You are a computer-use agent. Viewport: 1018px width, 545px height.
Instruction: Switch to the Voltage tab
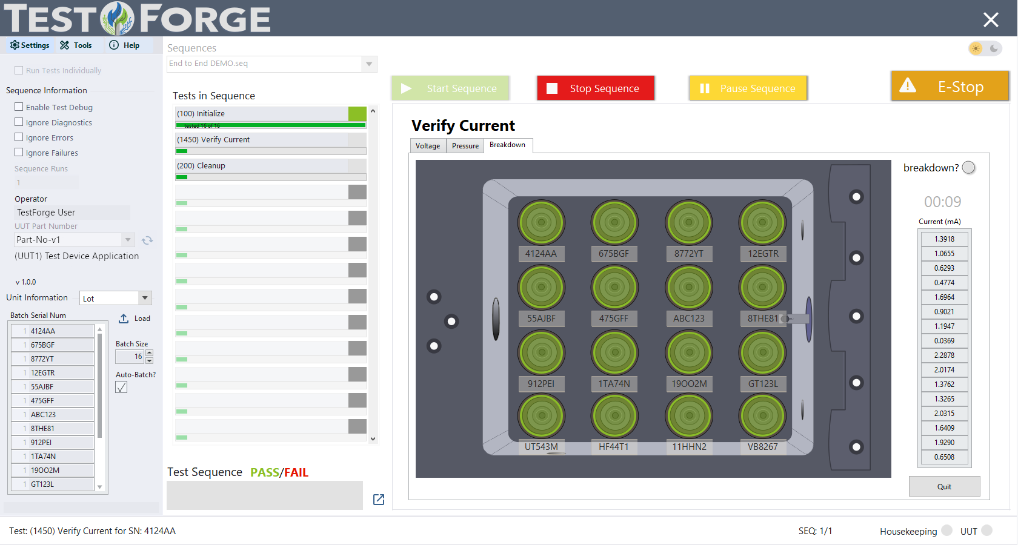pos(428,145)
